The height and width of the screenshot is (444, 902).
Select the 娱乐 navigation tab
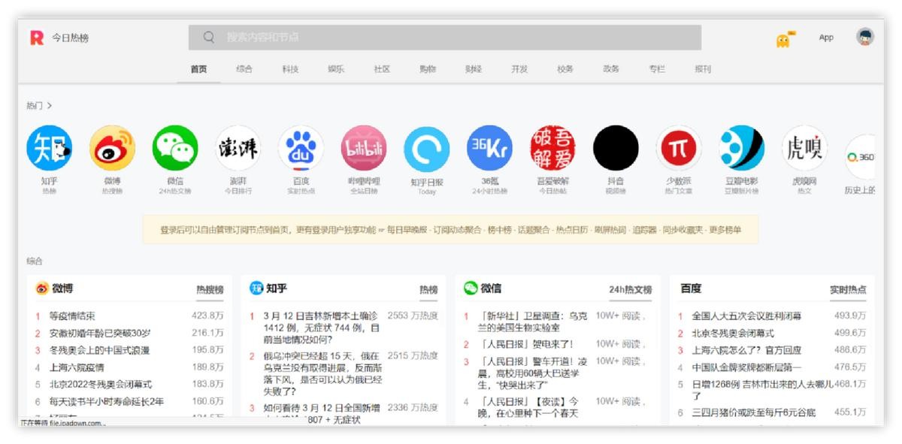[336, 69]
